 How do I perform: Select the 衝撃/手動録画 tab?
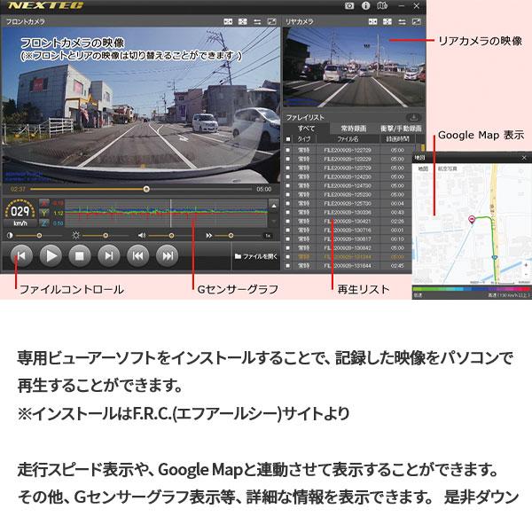(401, 129)
